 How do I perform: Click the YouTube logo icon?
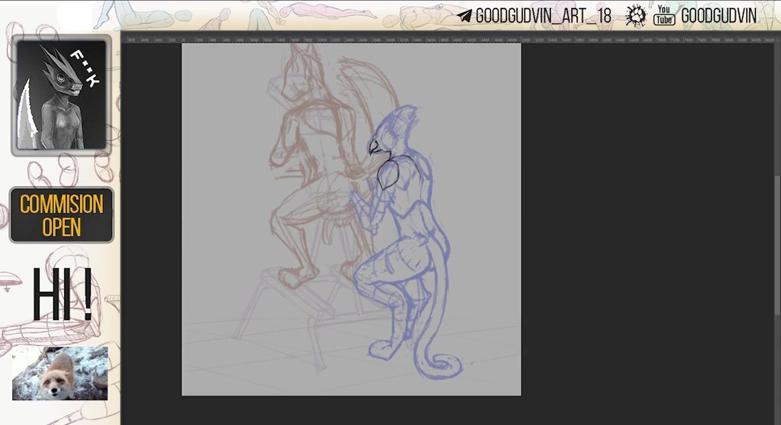point(664,16)
